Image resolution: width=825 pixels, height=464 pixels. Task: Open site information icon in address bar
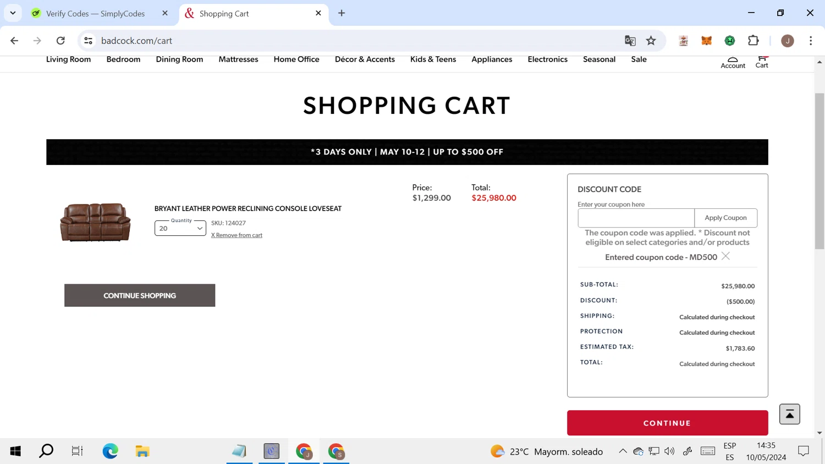[x=88, y=41]
